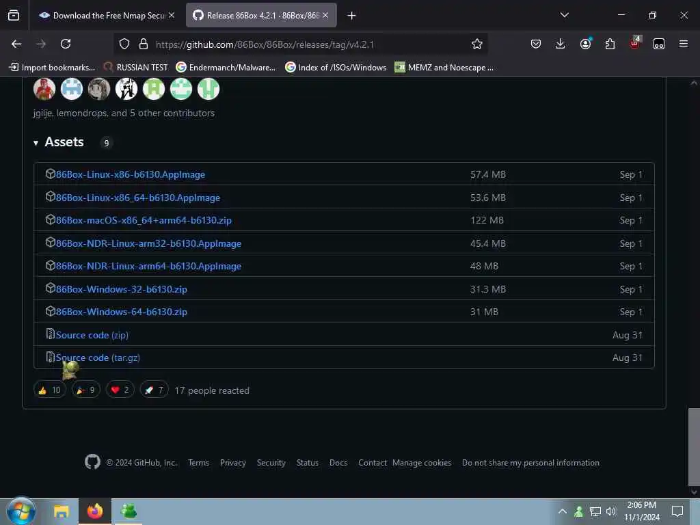
Task: Open the Firefox downloads panel
Action: (x=560, y=44)
